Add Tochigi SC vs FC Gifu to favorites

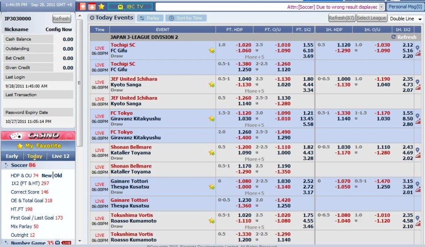[x=212, y=51]
